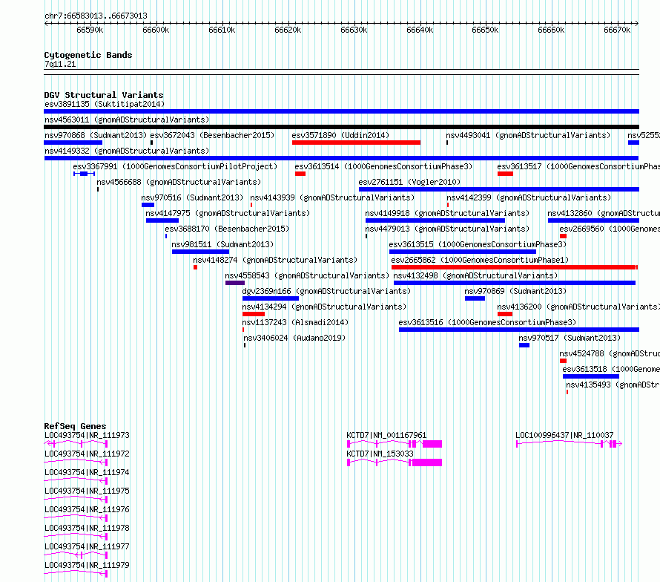Click the LOC493754|NR_111977 transcript label

click(x=87, y=546)
